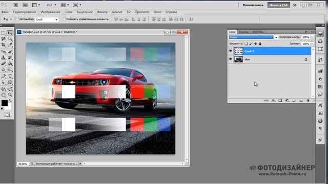Open Файл menu
Screen dimensions: 328x184
pos(5,12)
